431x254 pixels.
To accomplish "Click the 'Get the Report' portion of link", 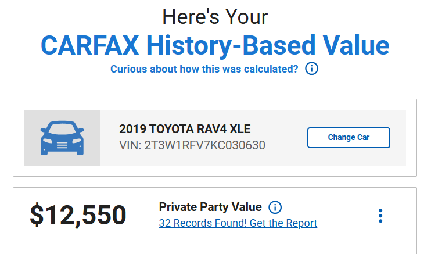I will tap(283, 223).
